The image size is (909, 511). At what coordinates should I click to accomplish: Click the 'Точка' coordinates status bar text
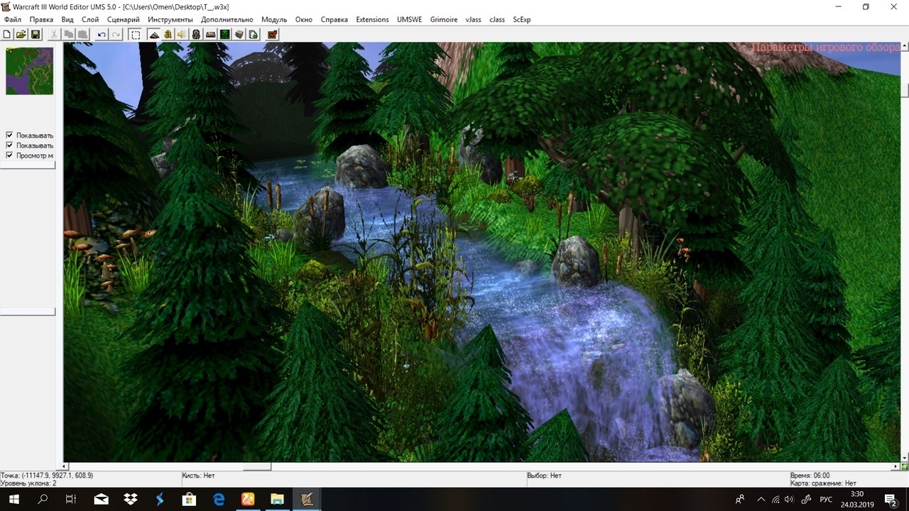(x=47, y=476)
